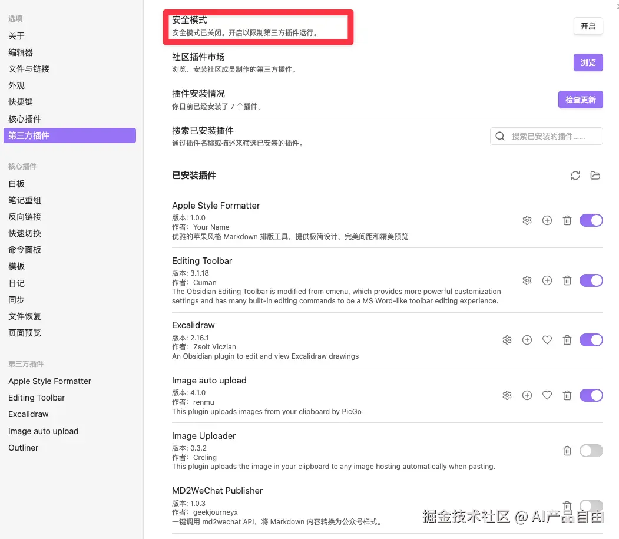619x539 pixels.
Task: Click the donate heart for Image auto upload
Action: click(547, 395)
